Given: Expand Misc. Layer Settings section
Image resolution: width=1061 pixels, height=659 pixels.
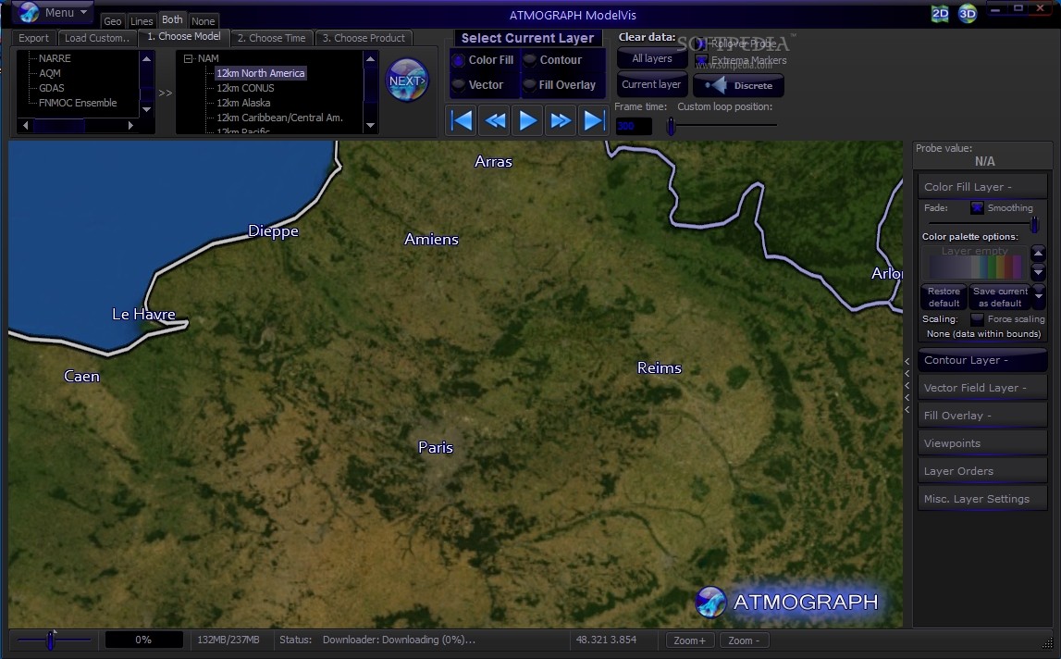Looking at the screenshot, I should click(982, 499).
